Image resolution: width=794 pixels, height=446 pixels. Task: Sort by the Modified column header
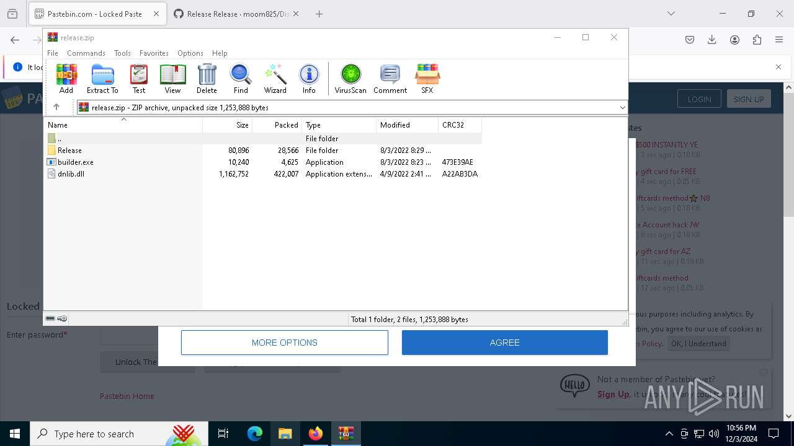point(408,125)
